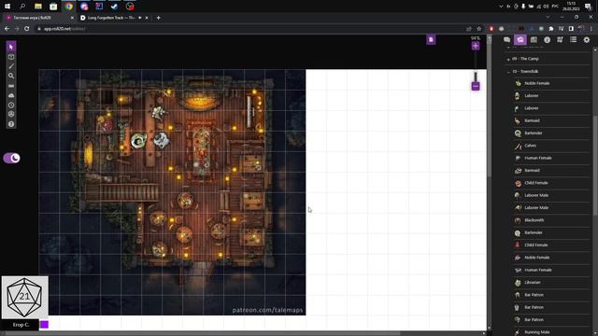Viewport: 598px width, 336px height.
Task: Open File Explorer from the taskbar
Action: point(37,7)
